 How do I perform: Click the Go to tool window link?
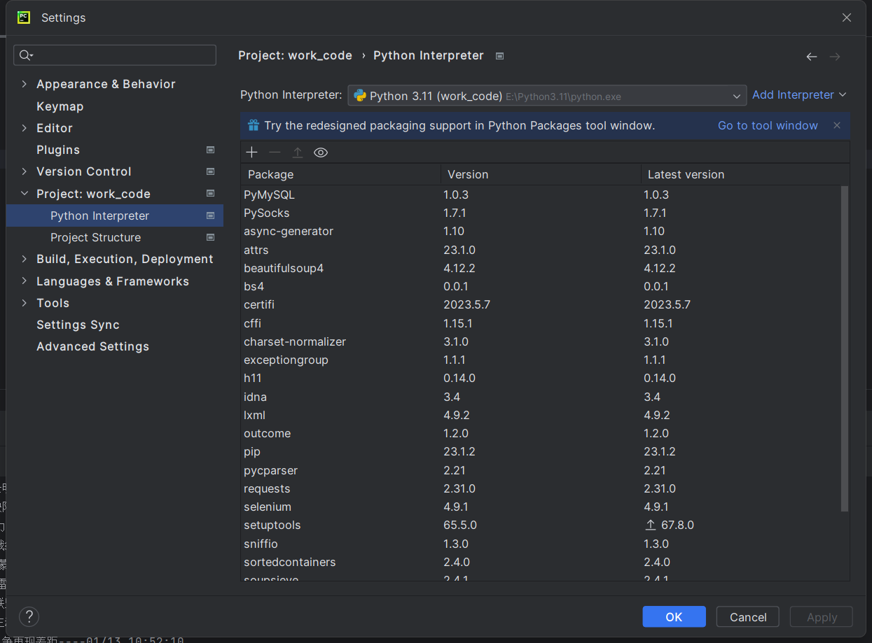[x=768, y=125]
